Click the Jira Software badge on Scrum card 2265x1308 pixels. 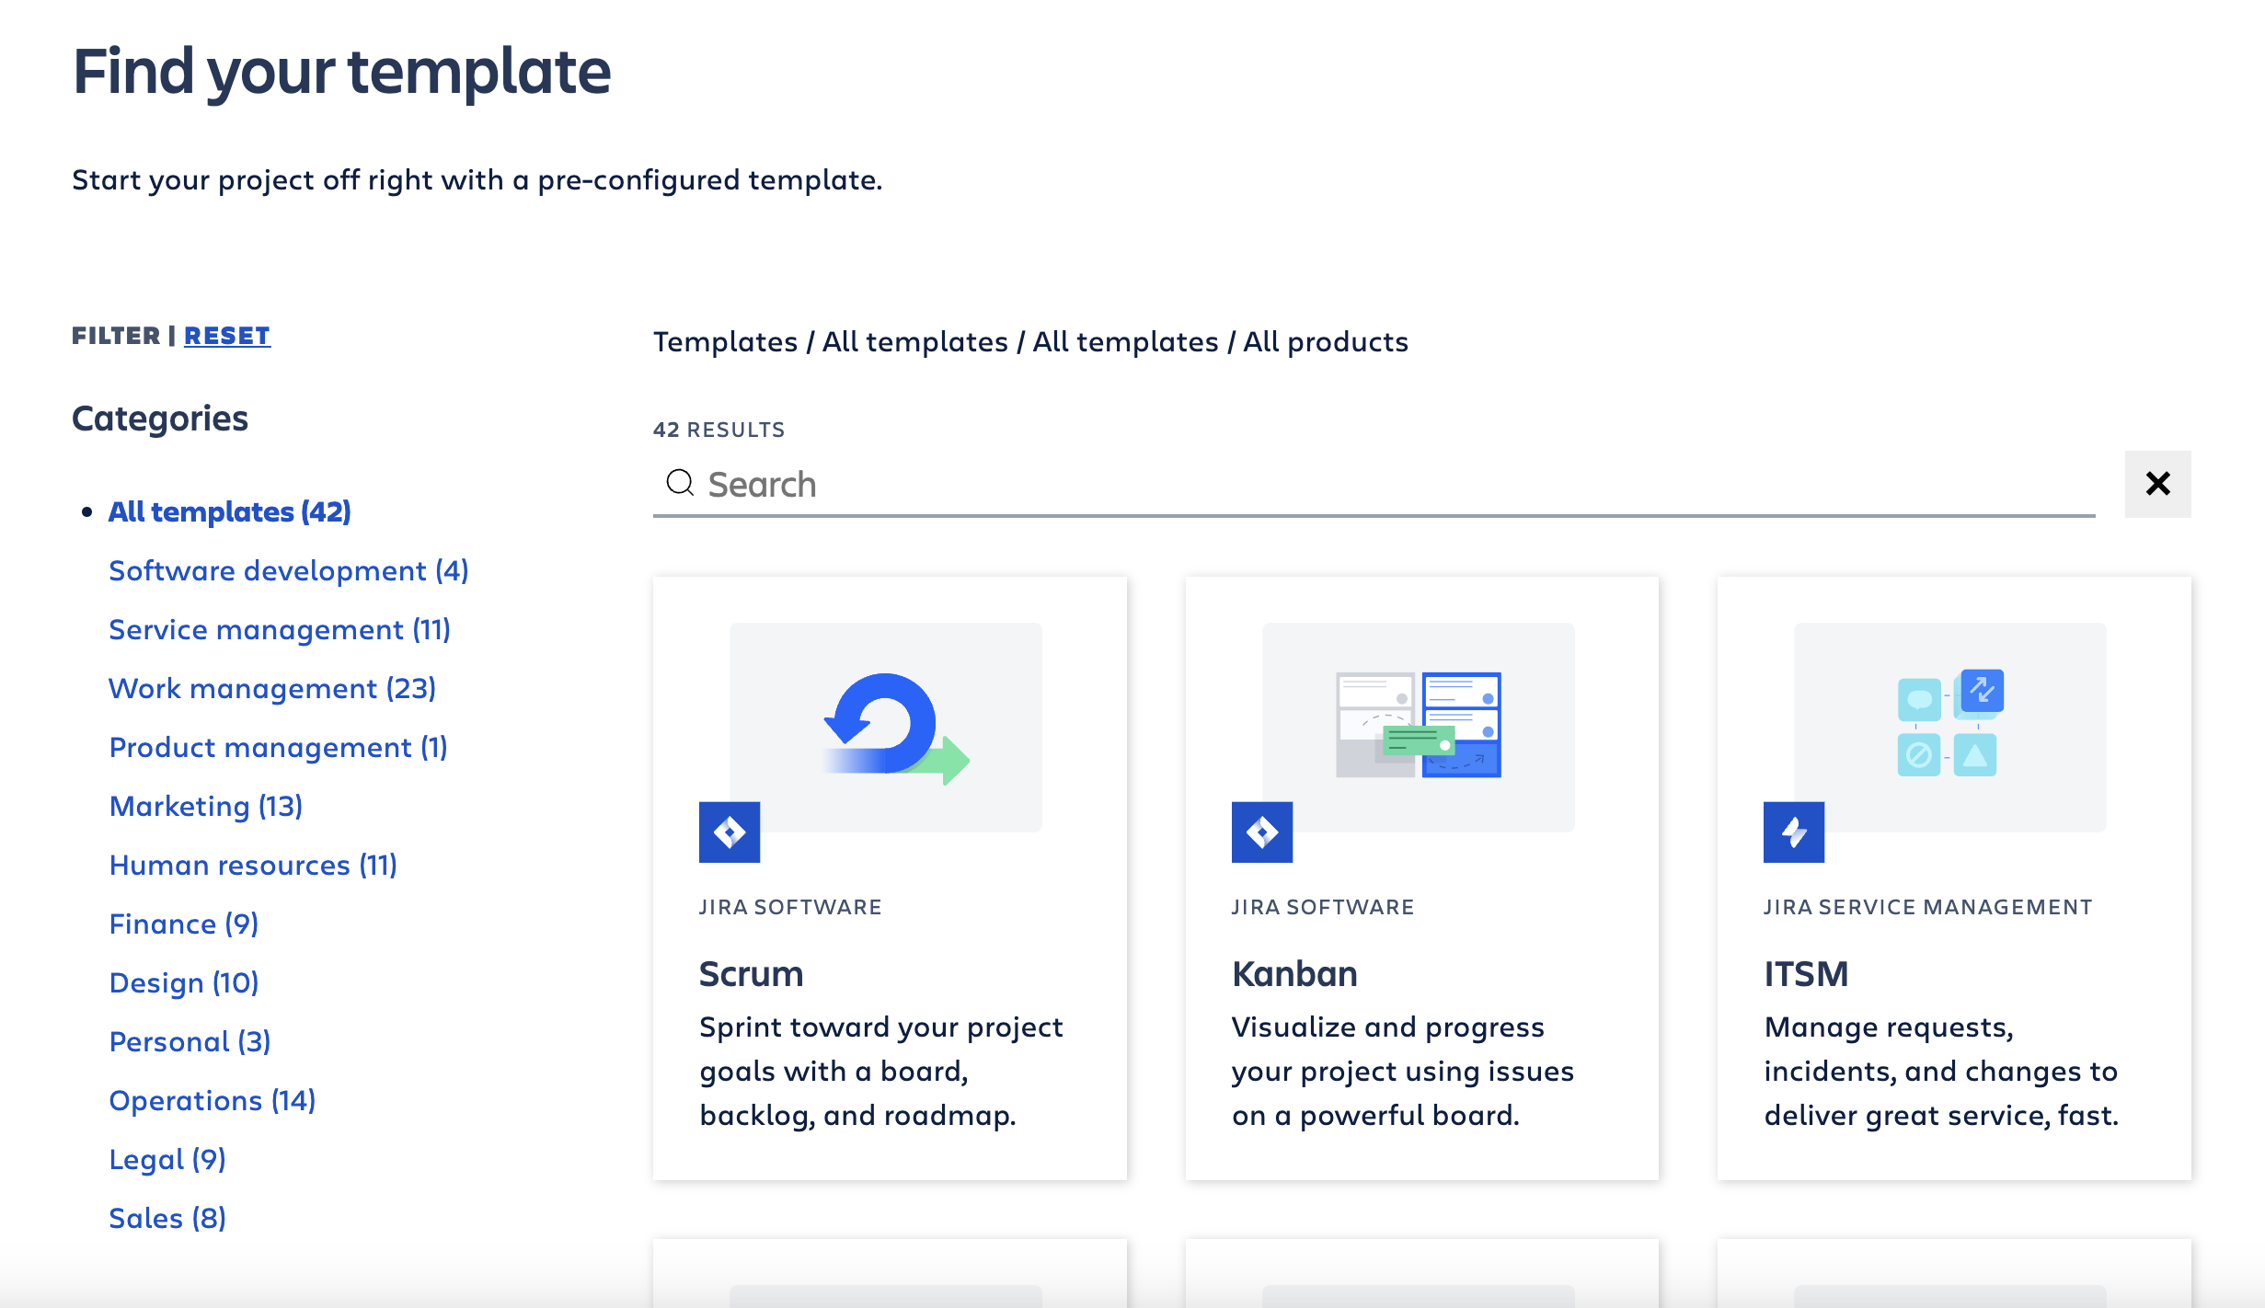pyautogui.click(x=730, y=832)
